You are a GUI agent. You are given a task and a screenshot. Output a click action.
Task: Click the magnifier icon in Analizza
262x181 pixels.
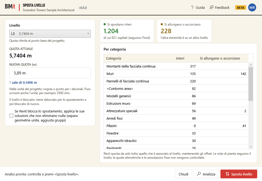click(199, 174)
